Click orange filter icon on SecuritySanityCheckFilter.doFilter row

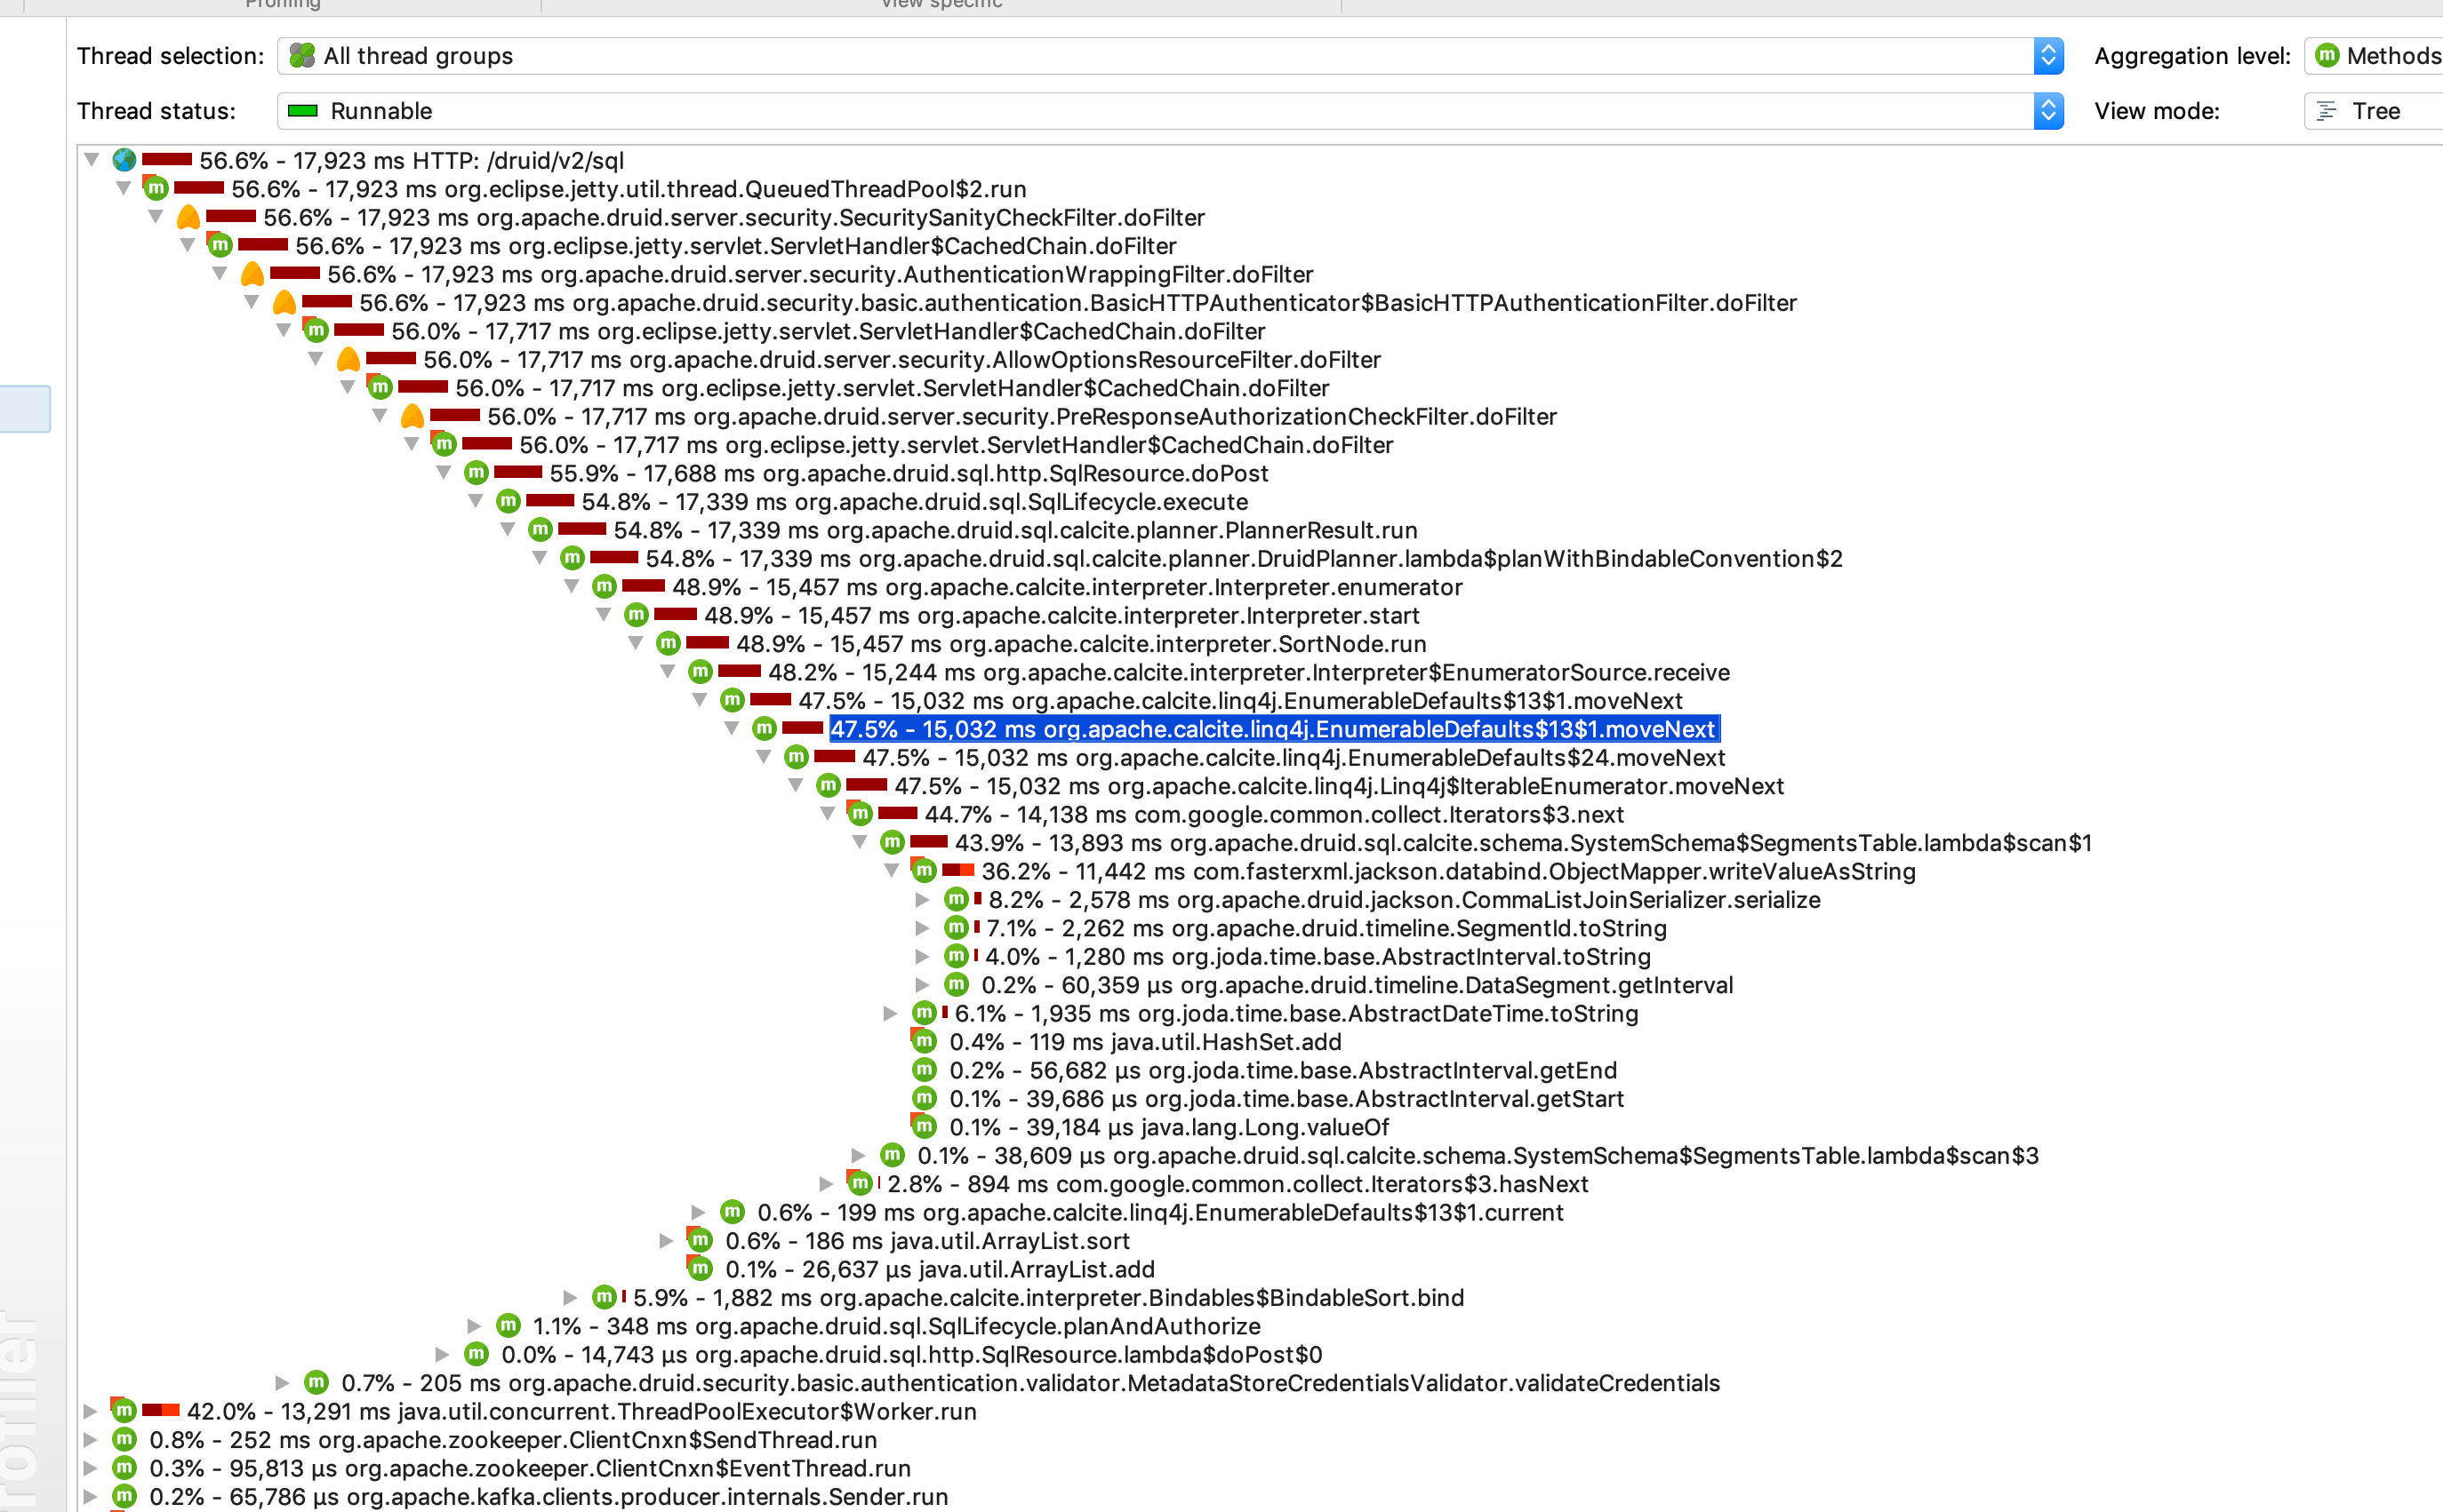(x=188, y=217)
